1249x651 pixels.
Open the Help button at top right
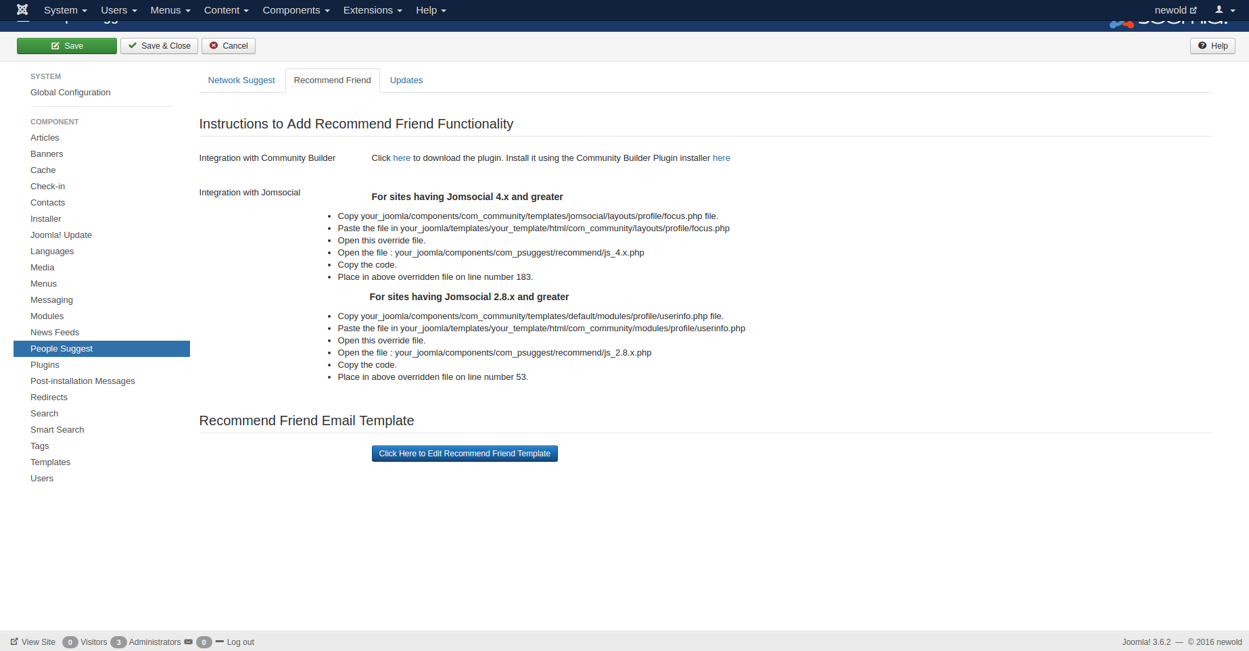[1212, 46]
